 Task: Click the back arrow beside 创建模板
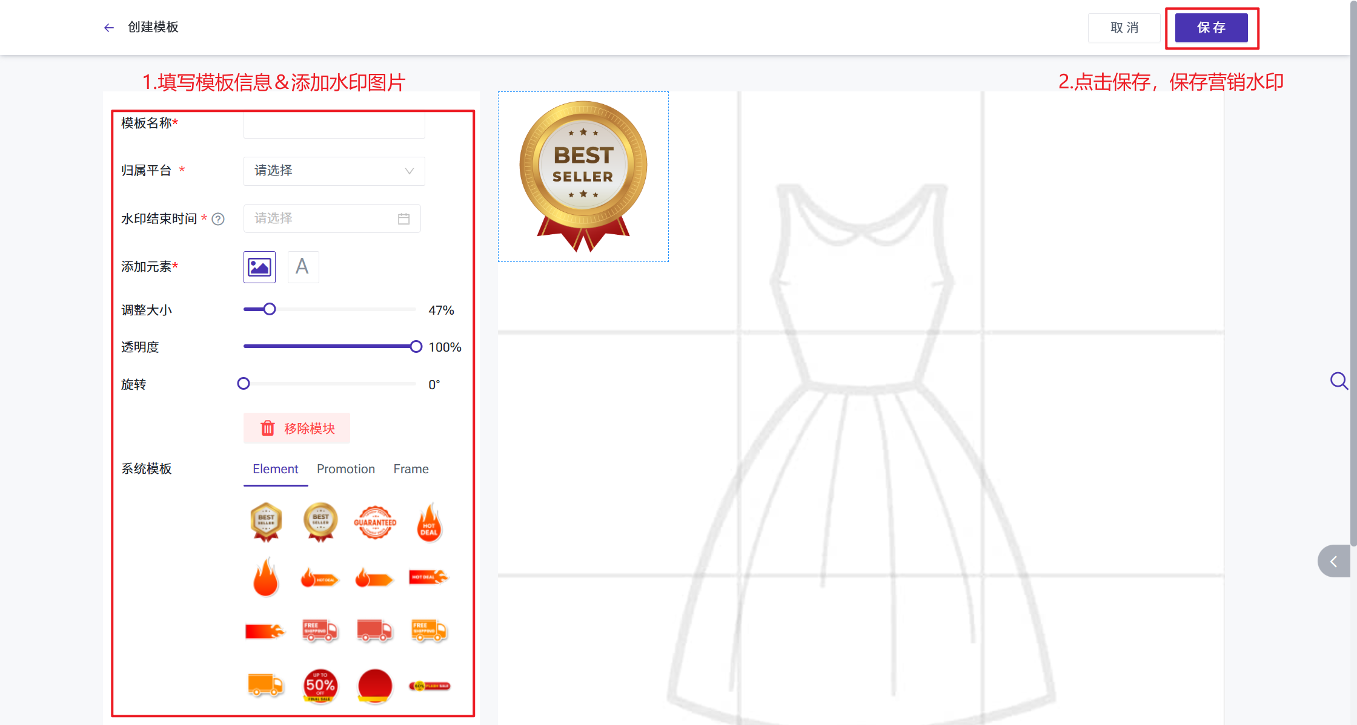click(109, 28)
